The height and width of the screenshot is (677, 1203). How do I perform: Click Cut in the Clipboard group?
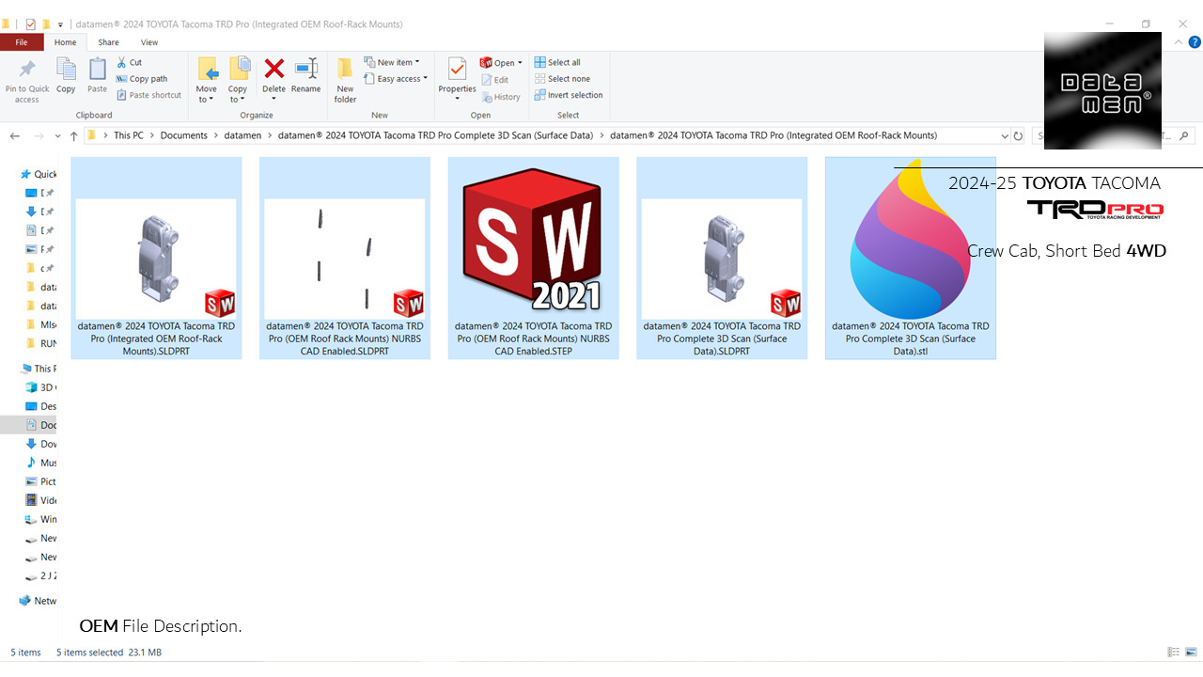click(130, 63)
